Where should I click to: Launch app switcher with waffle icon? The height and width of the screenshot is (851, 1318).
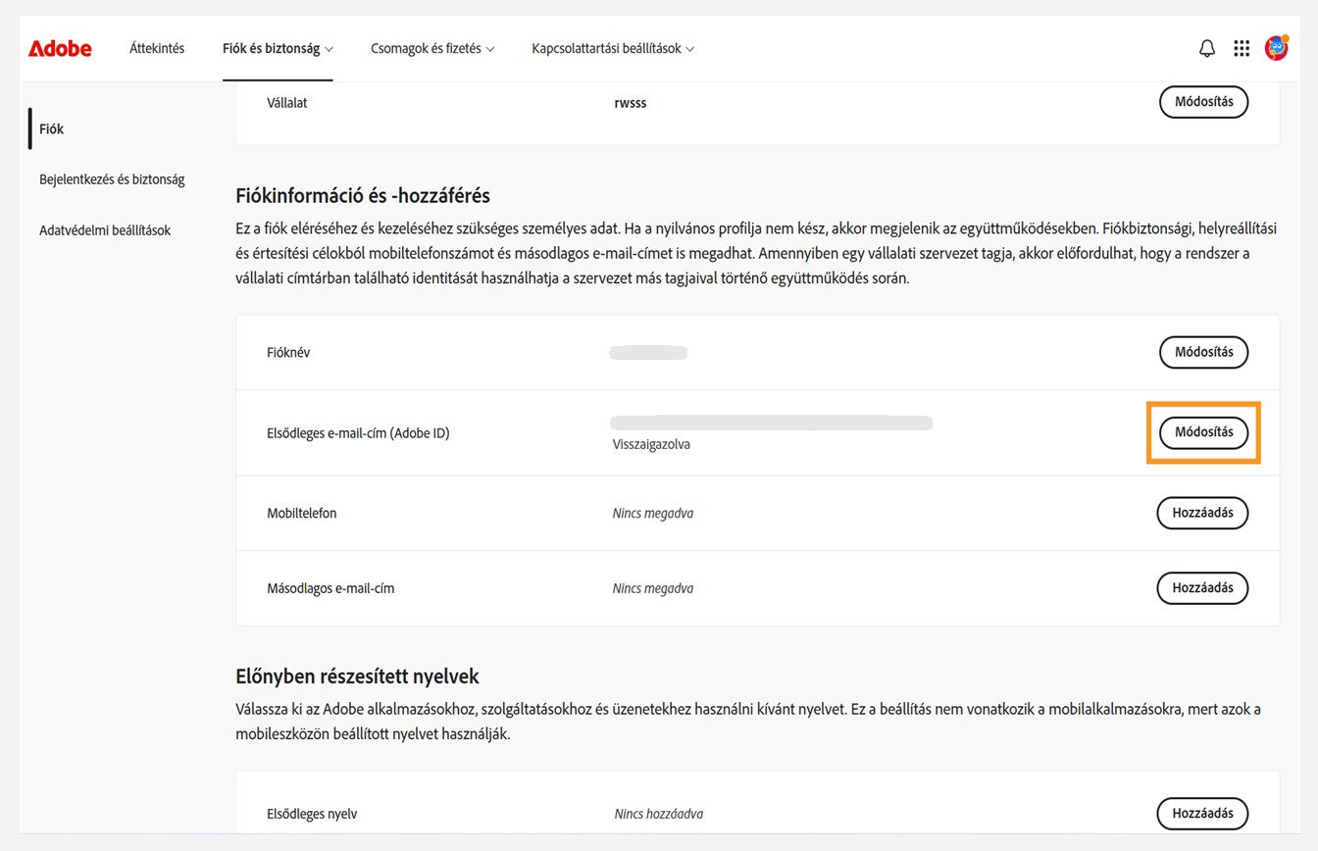pyautogui.click(x=1242, y=47)
